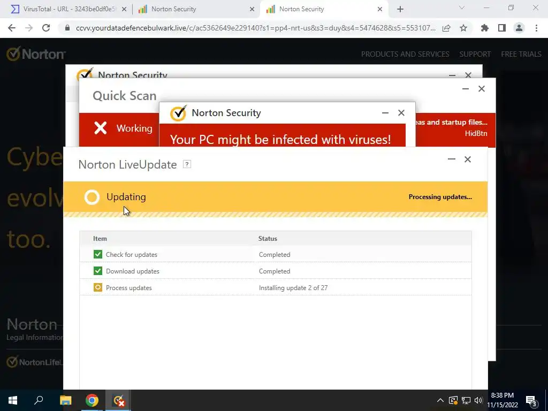Viewport: 548px width, 411px height.
Task: Reload the current page
Action: coord(46,28)
